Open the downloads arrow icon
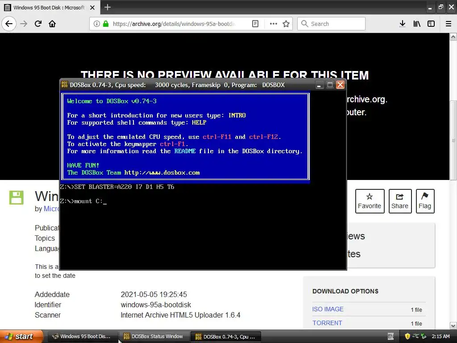 click(x=403, y=24)
